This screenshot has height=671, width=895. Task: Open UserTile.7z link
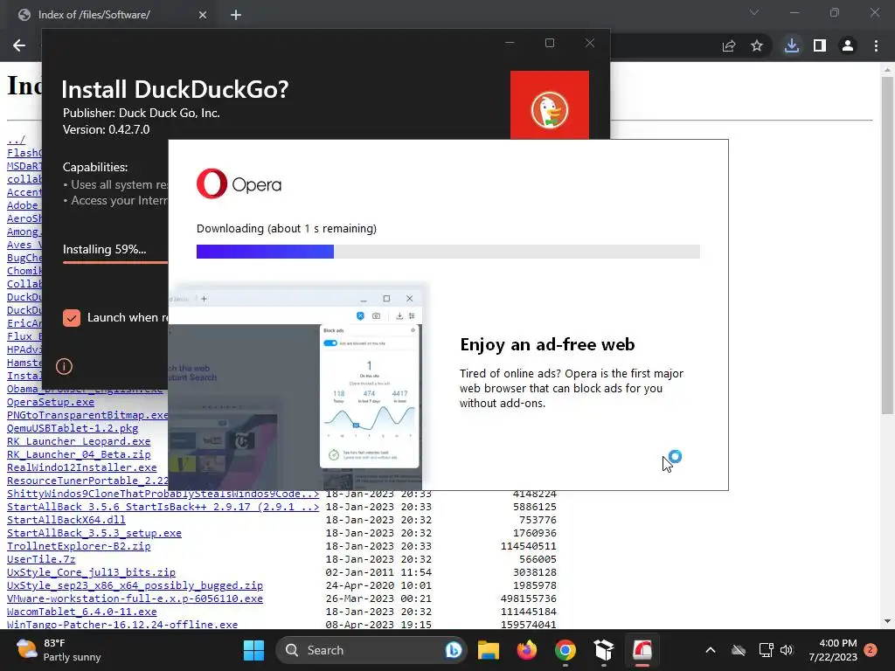coord(41,559)
